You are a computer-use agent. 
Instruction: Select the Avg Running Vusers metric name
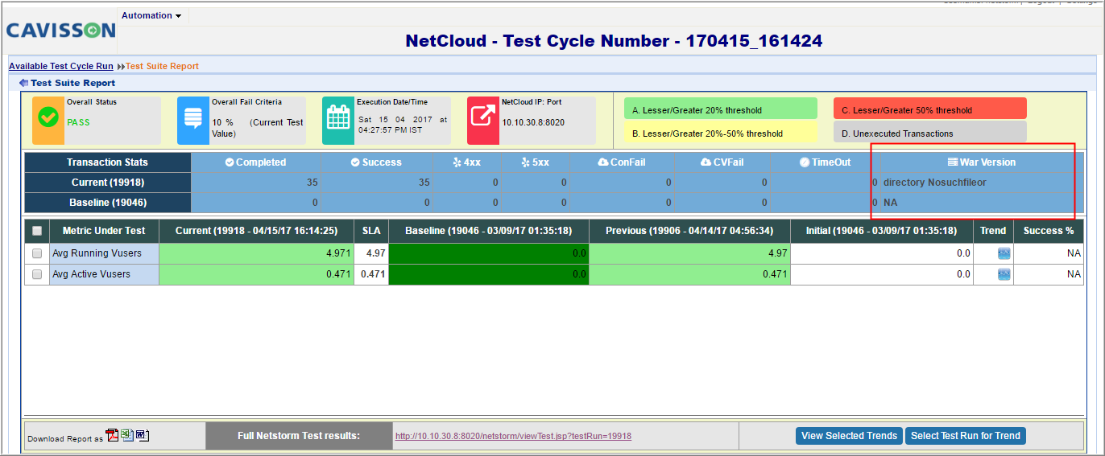click(97, 253)
